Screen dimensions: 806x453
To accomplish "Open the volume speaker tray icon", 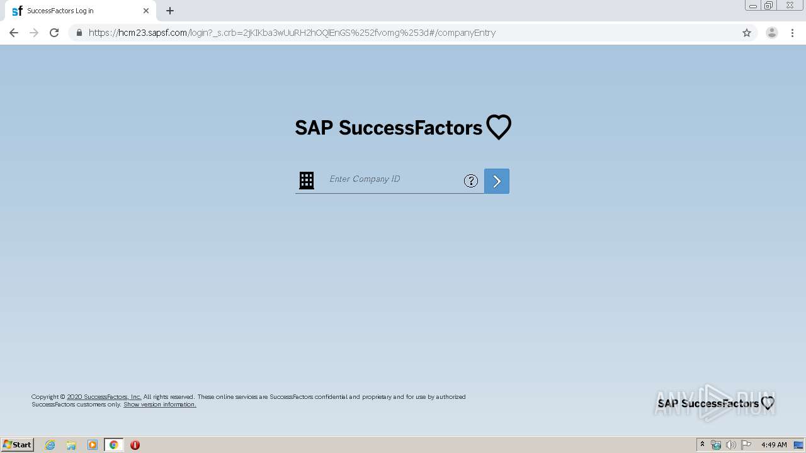I will tap(731, 445).
